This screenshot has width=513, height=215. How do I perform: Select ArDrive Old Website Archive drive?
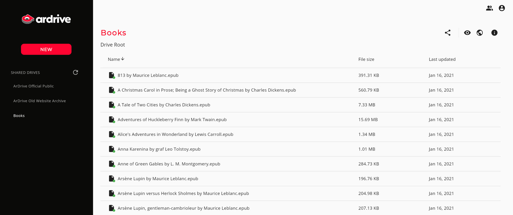pyautogui.click(x=40, y=101)
